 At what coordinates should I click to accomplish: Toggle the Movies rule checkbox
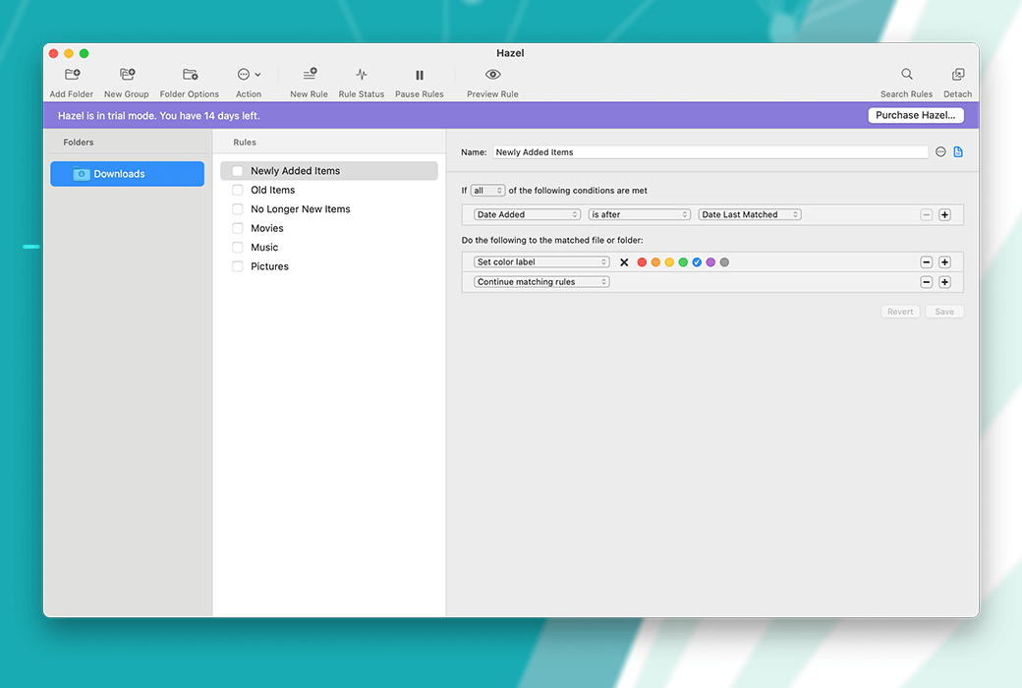(x=238, y=228)
